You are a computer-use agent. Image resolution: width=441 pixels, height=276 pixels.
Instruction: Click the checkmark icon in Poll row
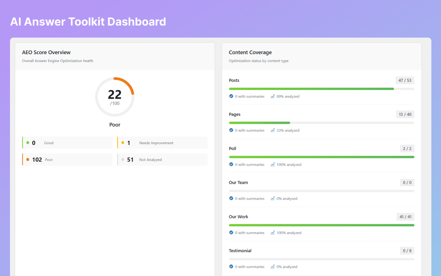click(231, 165)
